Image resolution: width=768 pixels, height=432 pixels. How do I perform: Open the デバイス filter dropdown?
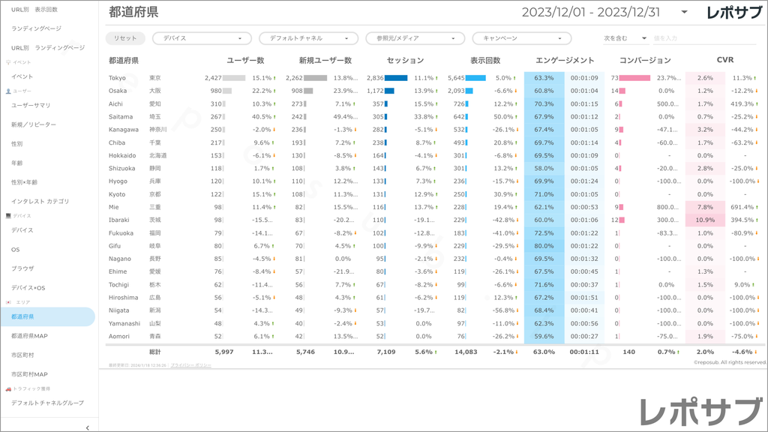pos(202,38)
